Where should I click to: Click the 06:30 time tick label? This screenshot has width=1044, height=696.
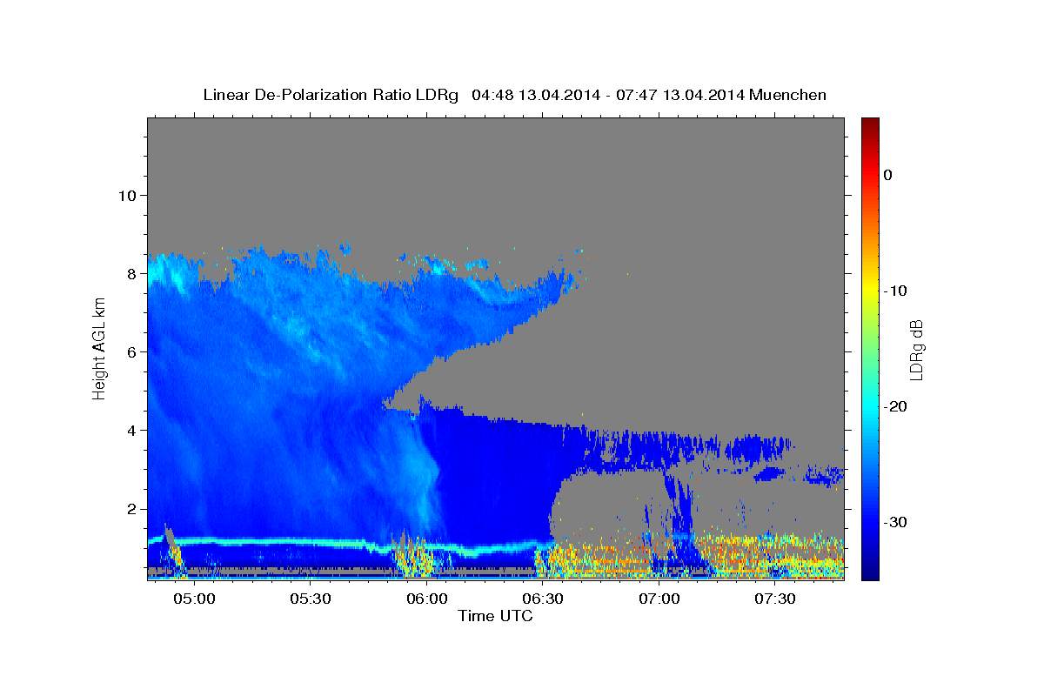pyautogui.click(x=544, y=599)
